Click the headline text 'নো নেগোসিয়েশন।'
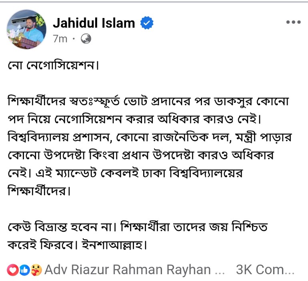 pyautogui.click(x=53, y=65)
